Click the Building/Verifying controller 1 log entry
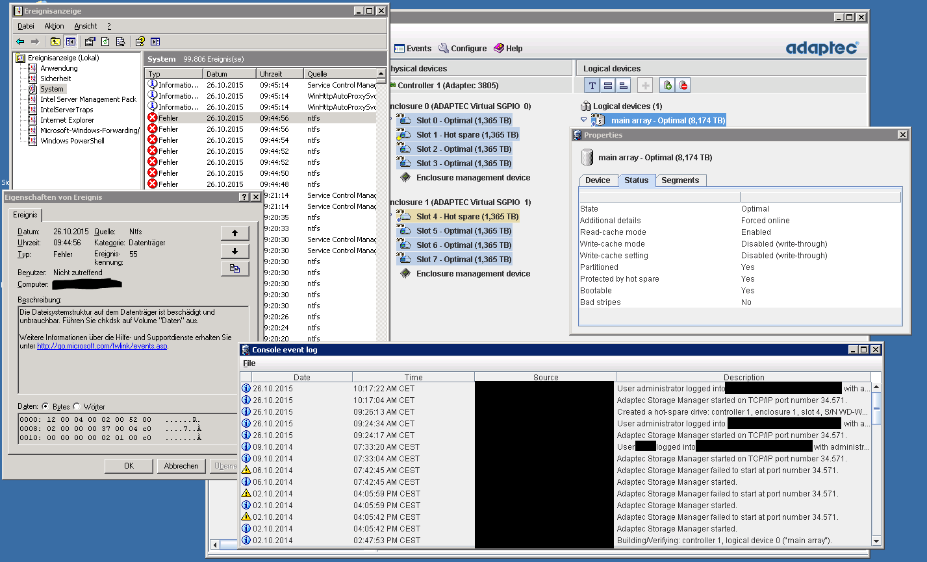The image size is (927, 562). (x=555, y=540)
